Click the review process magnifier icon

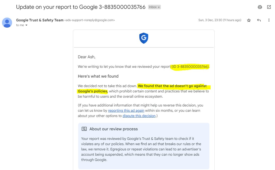pyautogui.click(x=84, y=129)
